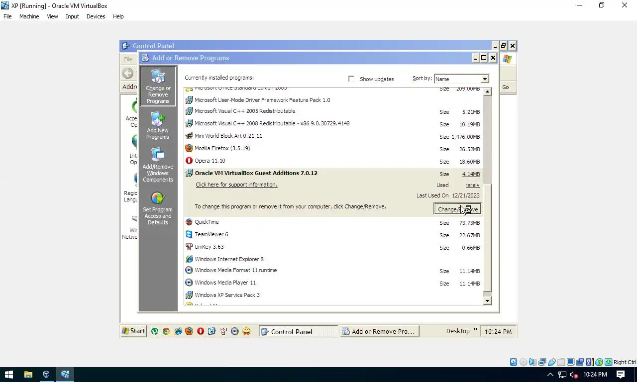Screen dimensions: 637x382
Task: Switch to Control Panel taskbar button
Action: pyautogui.click(x=298, y=331)
